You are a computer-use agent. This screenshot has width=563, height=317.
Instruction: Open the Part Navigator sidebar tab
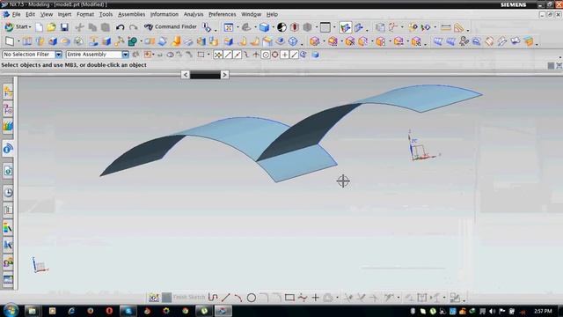tap(8, 109)
